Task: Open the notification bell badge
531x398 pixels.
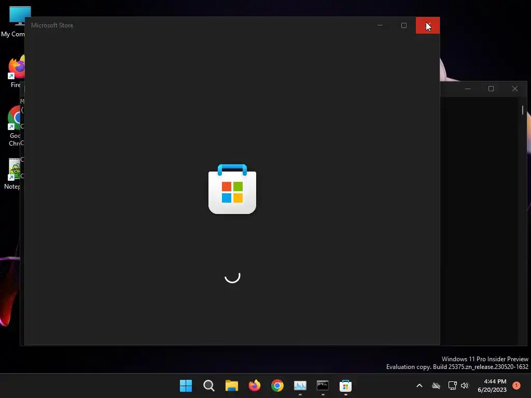Action: (x=516, y=386)
